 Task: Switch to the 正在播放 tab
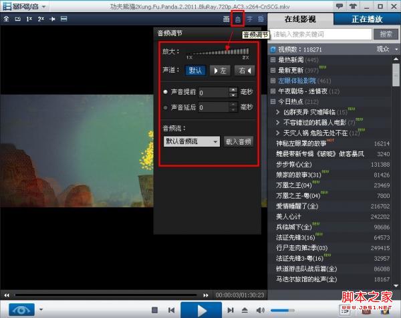pos(367,19)
